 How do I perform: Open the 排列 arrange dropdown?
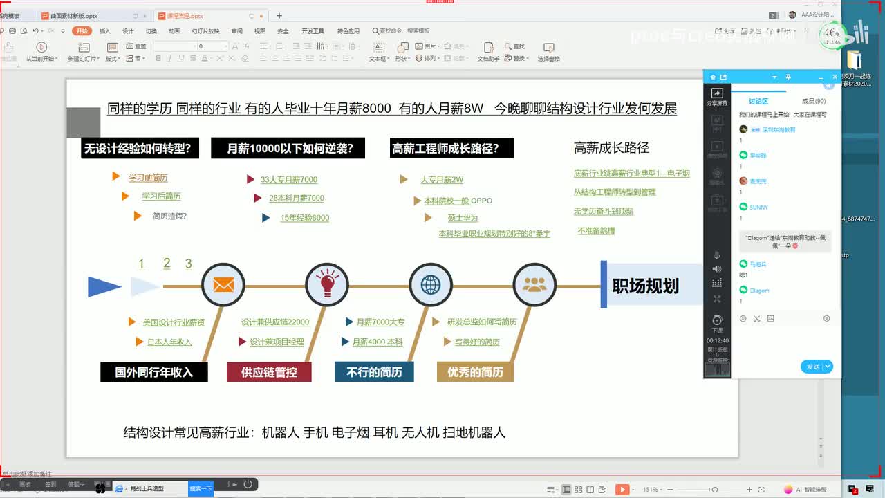[428, 59]
